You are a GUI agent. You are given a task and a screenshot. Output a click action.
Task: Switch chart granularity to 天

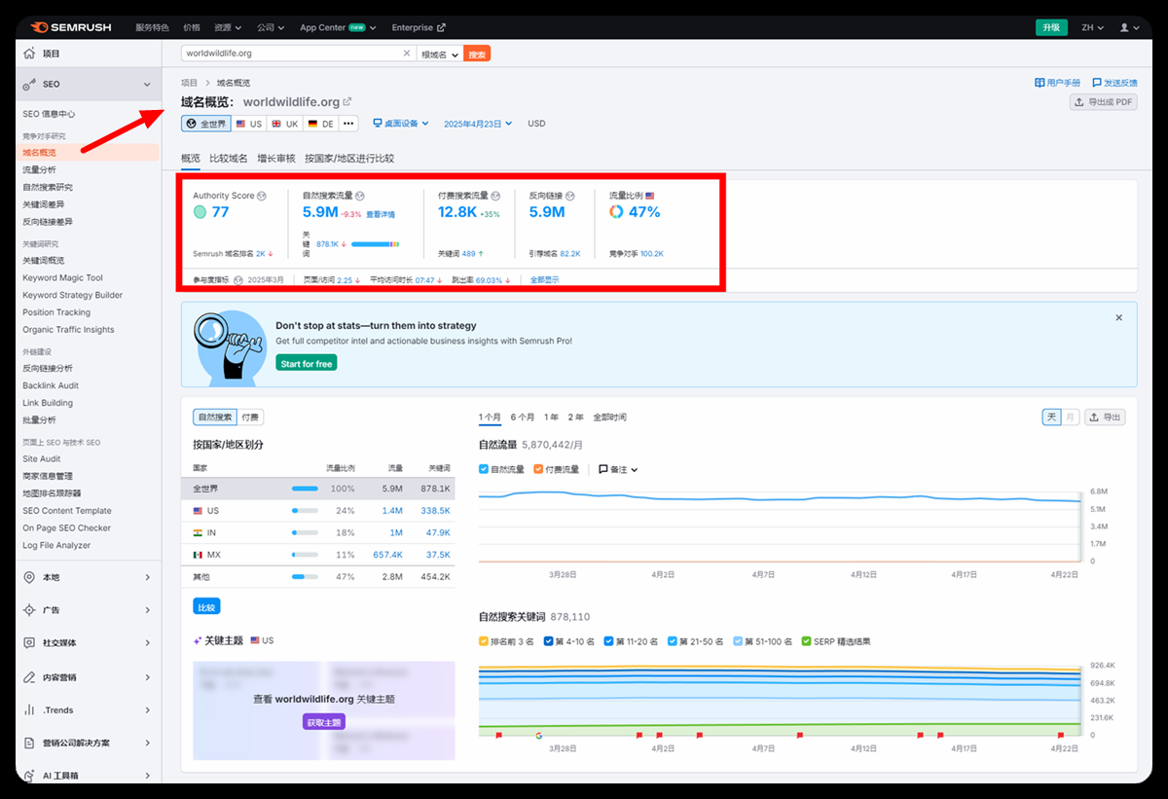pyautogui.click(x=1051, y=417)
